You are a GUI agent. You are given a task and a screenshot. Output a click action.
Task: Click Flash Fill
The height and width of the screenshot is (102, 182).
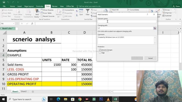[x=114, y=10]
